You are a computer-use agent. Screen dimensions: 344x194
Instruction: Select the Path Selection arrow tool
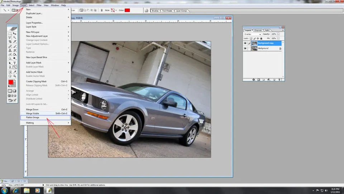point(10,63)
